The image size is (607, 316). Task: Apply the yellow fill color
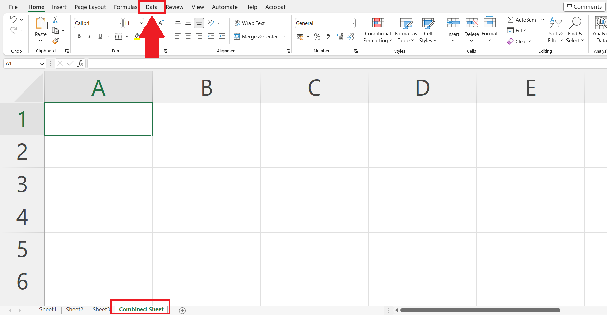tap(137, 36)
